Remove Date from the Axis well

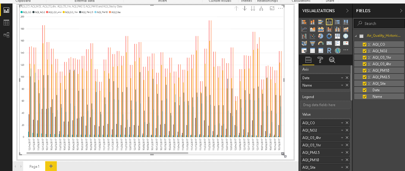(x=347, y=78)
